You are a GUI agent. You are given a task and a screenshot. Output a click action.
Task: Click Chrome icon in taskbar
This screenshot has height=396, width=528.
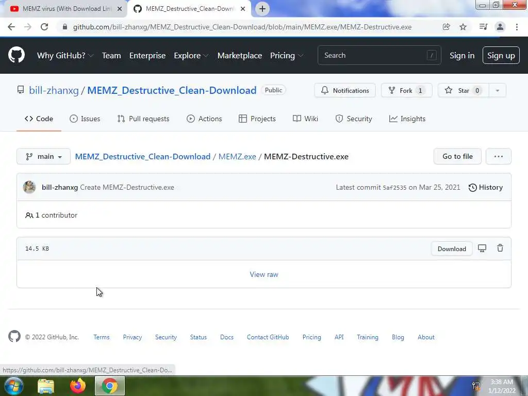pos(110,386)
